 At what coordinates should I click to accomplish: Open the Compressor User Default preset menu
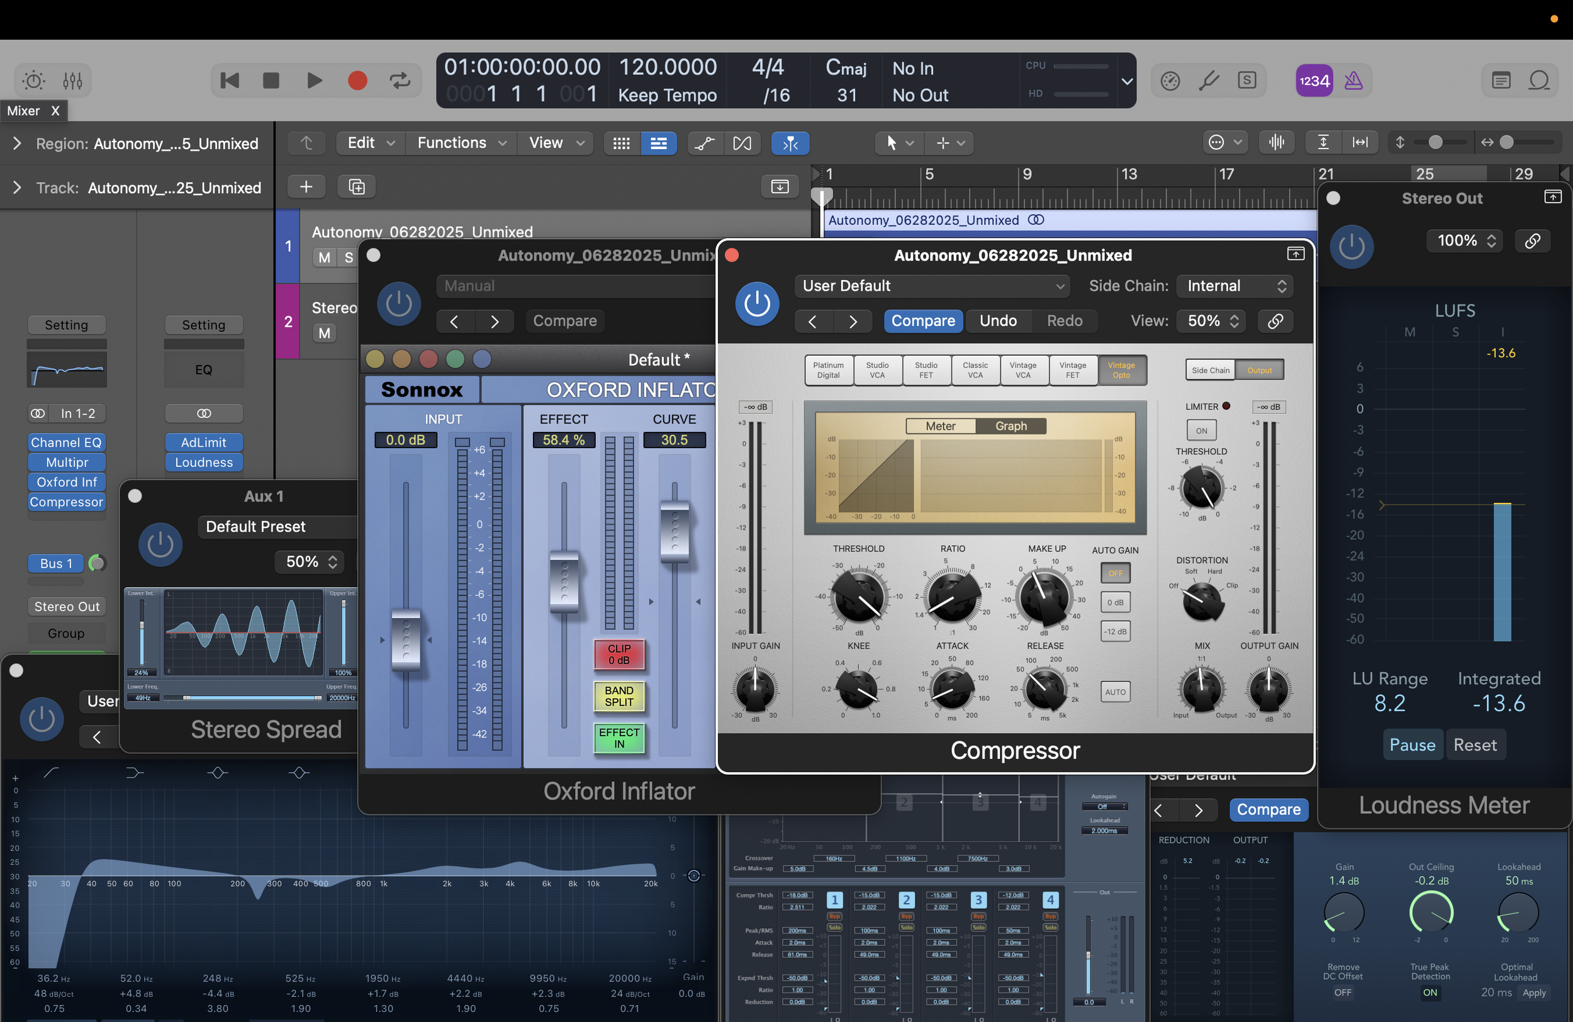point(932,286)
